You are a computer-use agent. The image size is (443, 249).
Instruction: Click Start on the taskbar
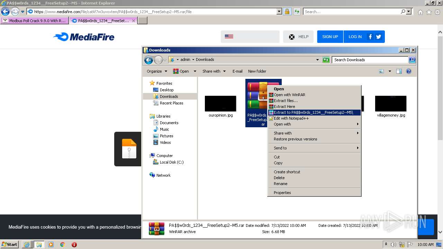click(x=9, y=244)
